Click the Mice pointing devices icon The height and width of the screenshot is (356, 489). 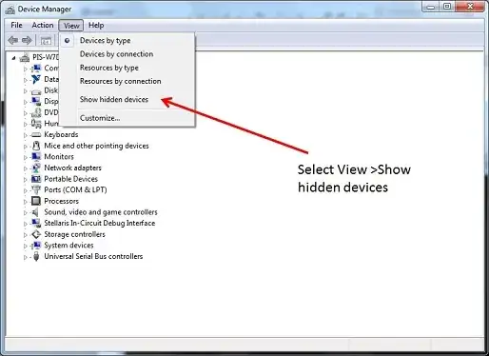coord(36,146)
